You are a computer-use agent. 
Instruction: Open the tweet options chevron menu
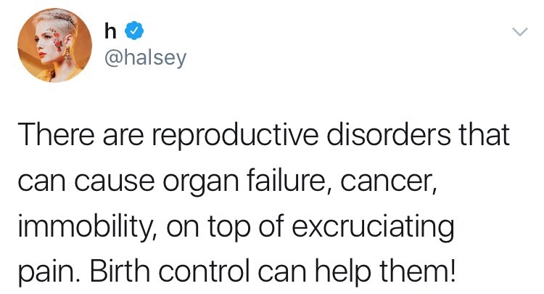pyautogui.click(x=519, y=32)
